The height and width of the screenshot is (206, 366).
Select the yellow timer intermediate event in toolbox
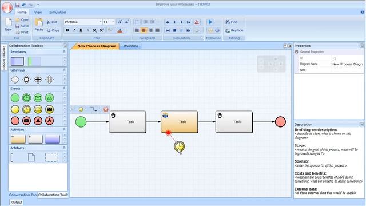(x=27, y=109)
